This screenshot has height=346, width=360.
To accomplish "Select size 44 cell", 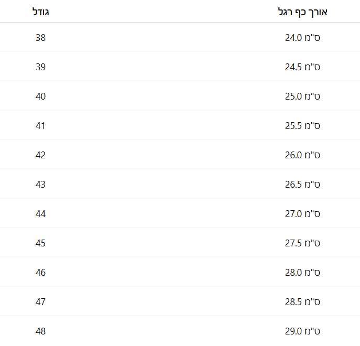I will (41, 214).
